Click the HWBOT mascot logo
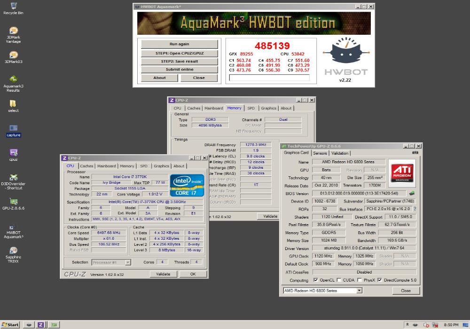The image size is (470, 329). (346, 51)
